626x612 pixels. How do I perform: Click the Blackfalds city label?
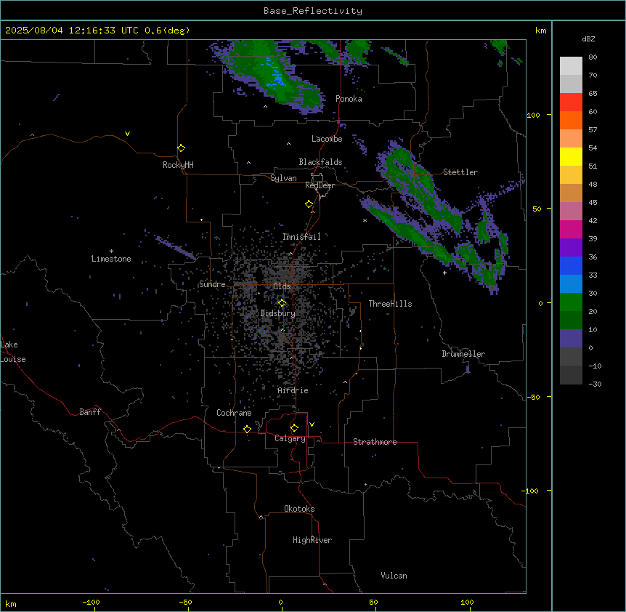coord(320,162)
